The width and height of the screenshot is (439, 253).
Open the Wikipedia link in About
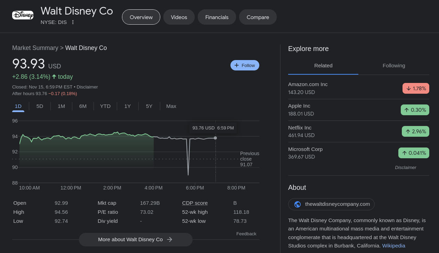coord(393,246)
